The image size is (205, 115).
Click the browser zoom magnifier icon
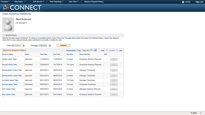pos(192,113)
